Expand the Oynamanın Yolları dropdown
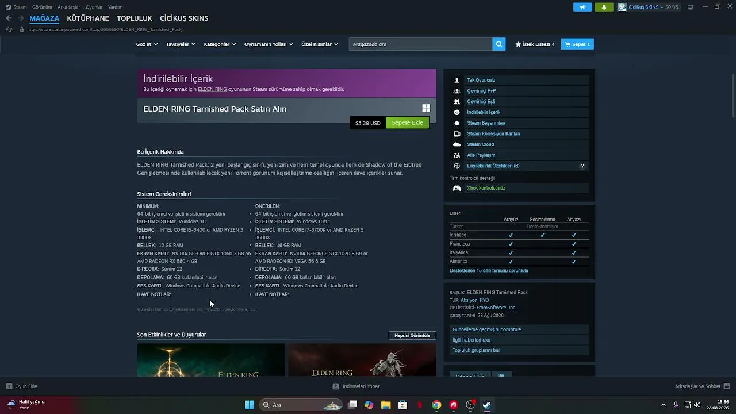This screenshot has height=414, width=736. coord(269,44)
